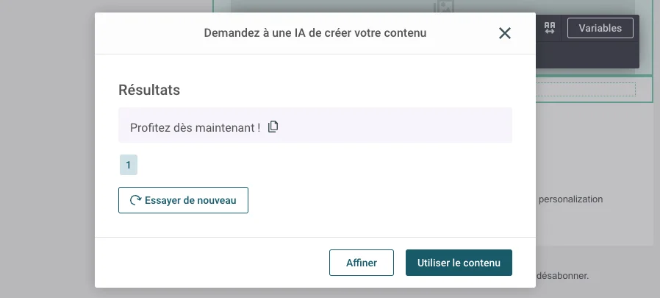This screenshot has width=660, height=298.
Task: Click the text size icon next to Variables
Action: [x=550, y=28]
